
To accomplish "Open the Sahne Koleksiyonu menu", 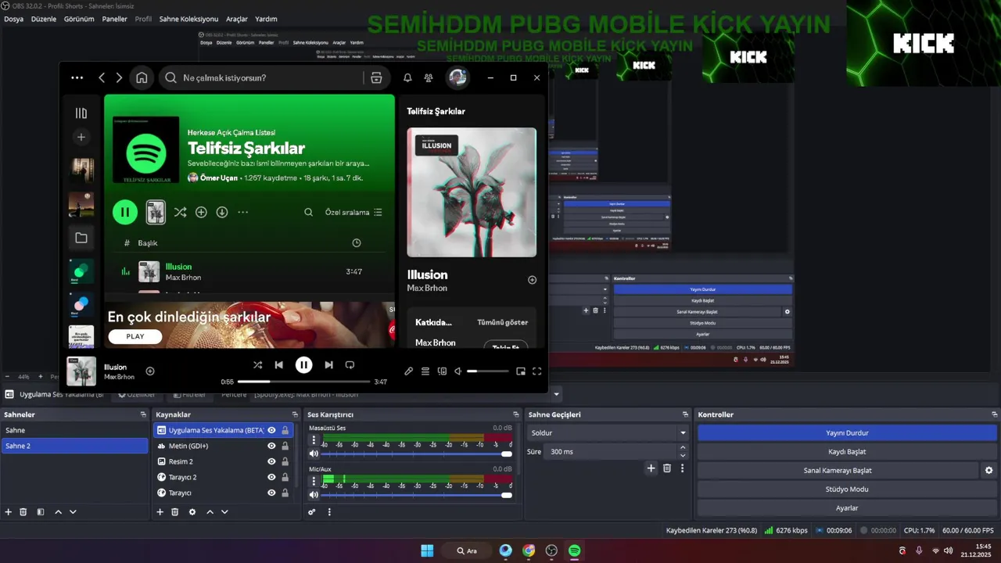I will point(188,19).
